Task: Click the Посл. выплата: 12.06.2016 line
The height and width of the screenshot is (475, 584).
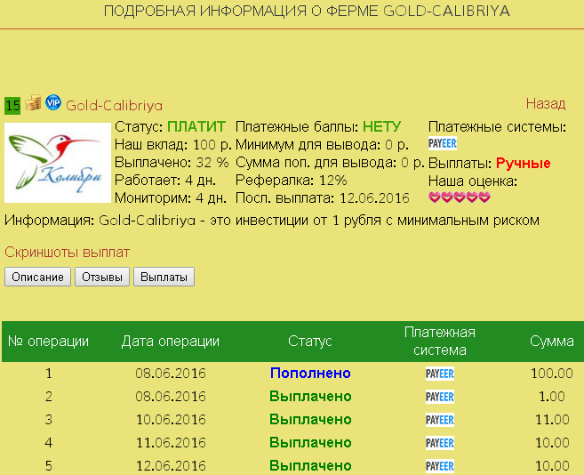Action: coord(323,198)
